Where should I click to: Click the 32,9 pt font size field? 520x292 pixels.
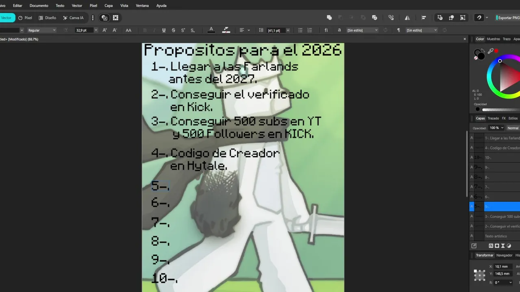[x=84, y=30]
